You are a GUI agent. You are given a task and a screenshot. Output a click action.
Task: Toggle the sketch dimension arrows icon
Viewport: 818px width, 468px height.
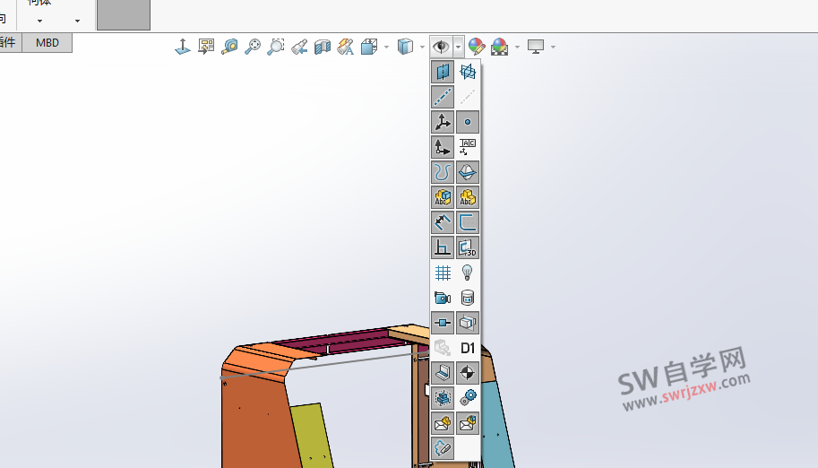click(x=443, y=222)
